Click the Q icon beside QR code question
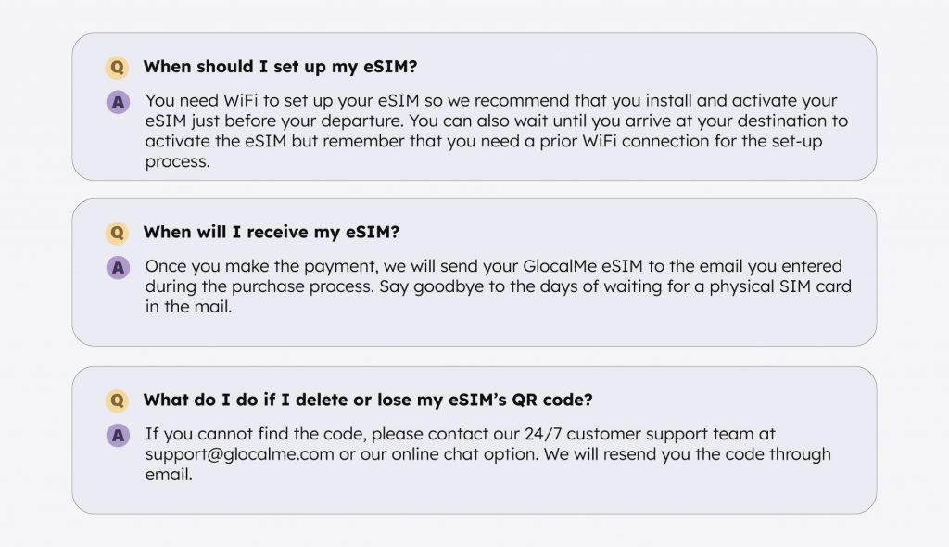 [x=118, y=401]
